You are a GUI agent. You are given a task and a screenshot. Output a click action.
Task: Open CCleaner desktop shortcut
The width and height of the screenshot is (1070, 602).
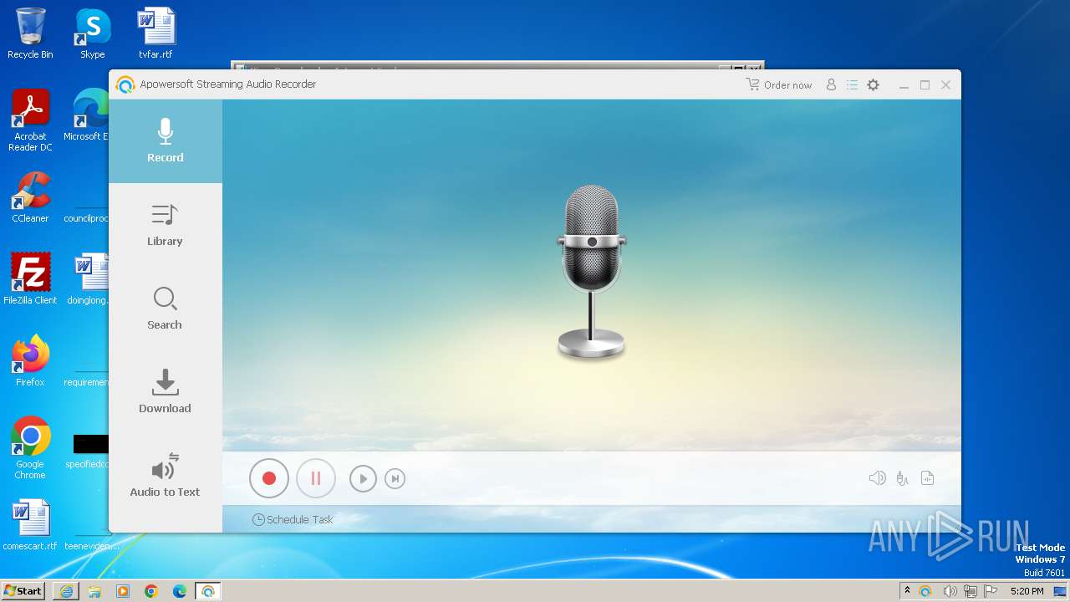tap(30, 197)
